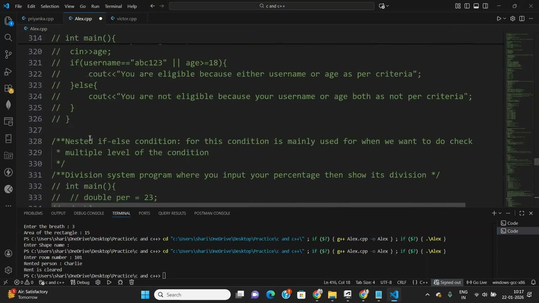Toggle the bottom Panel visibility
The image size is (539, 303).
click(476, 6)
